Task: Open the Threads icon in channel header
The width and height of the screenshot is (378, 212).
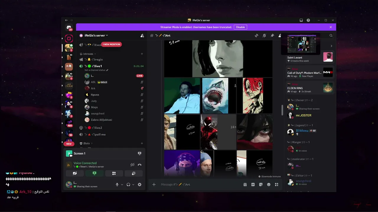Action: pos(256,35)
